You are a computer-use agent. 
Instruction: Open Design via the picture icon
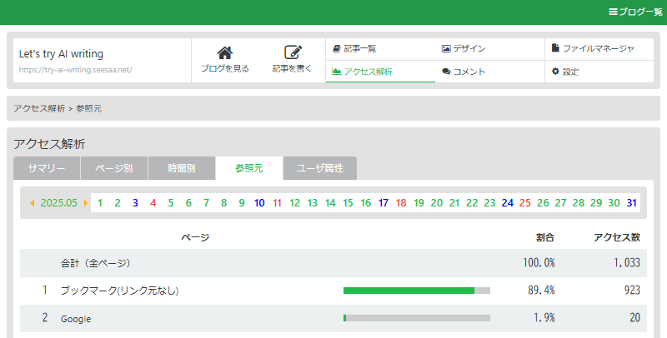pyautogui.click(x=446, y=48)
